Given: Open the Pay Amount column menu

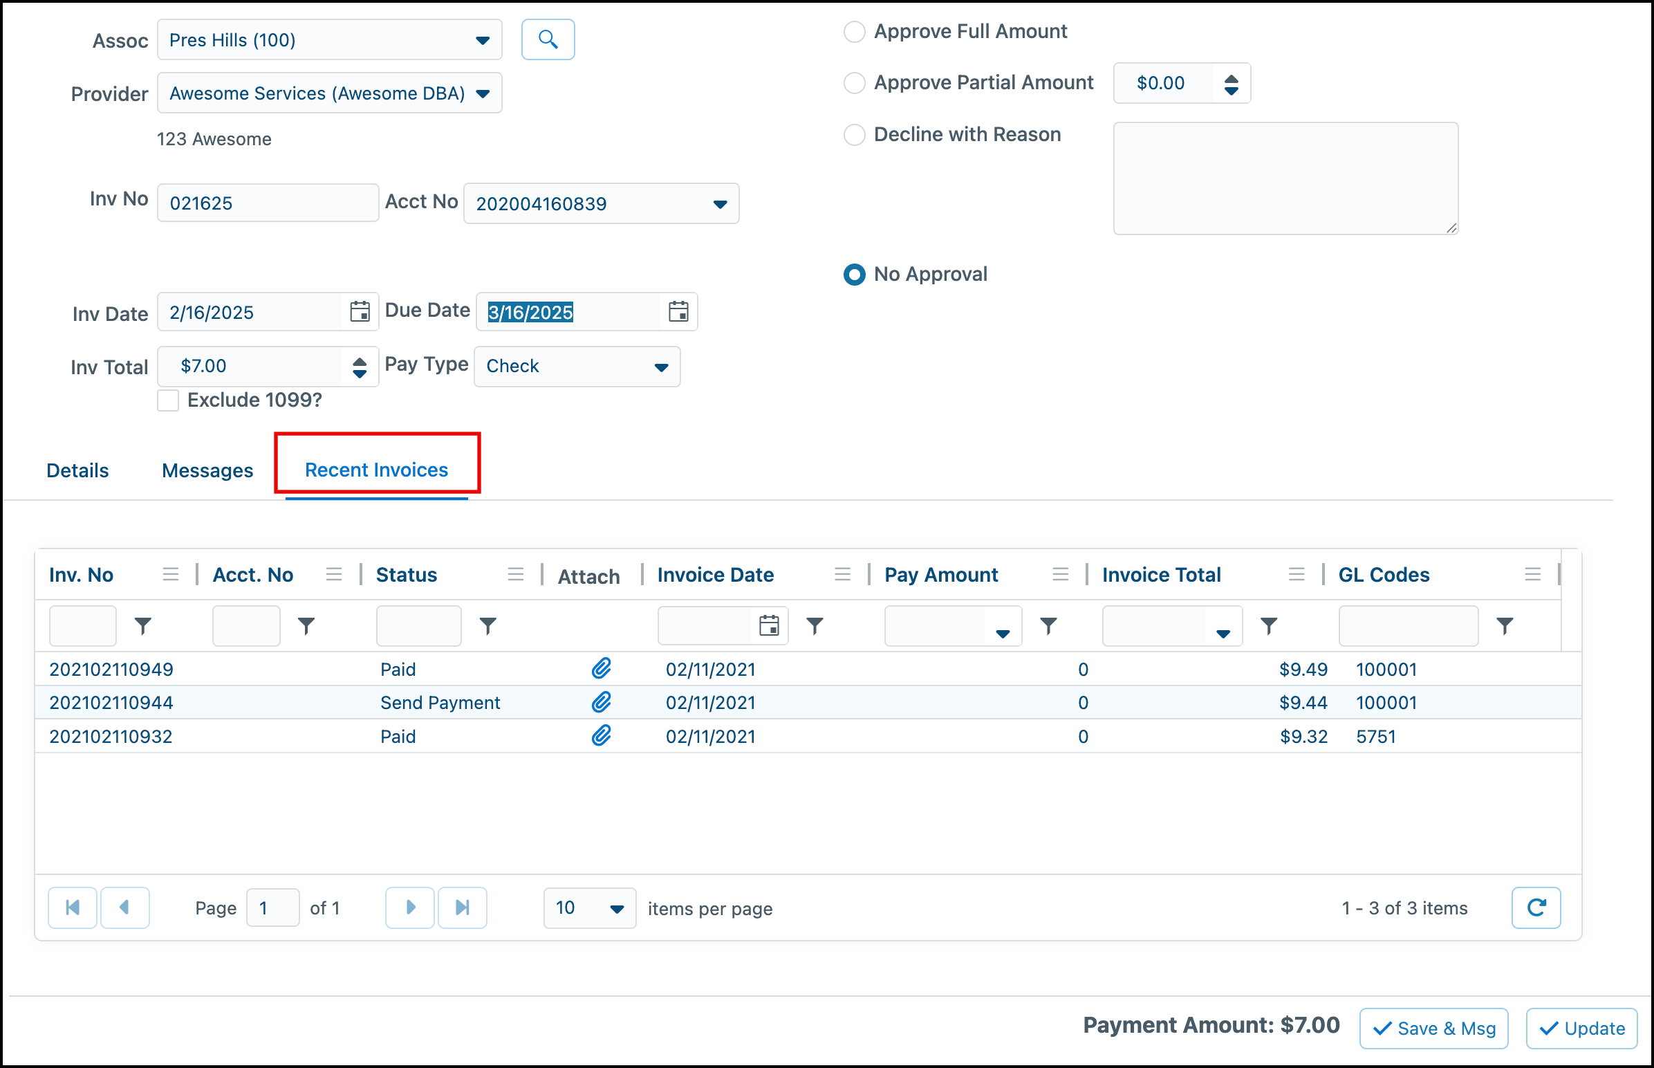Looking at the screenshot, I should 1061,574.
